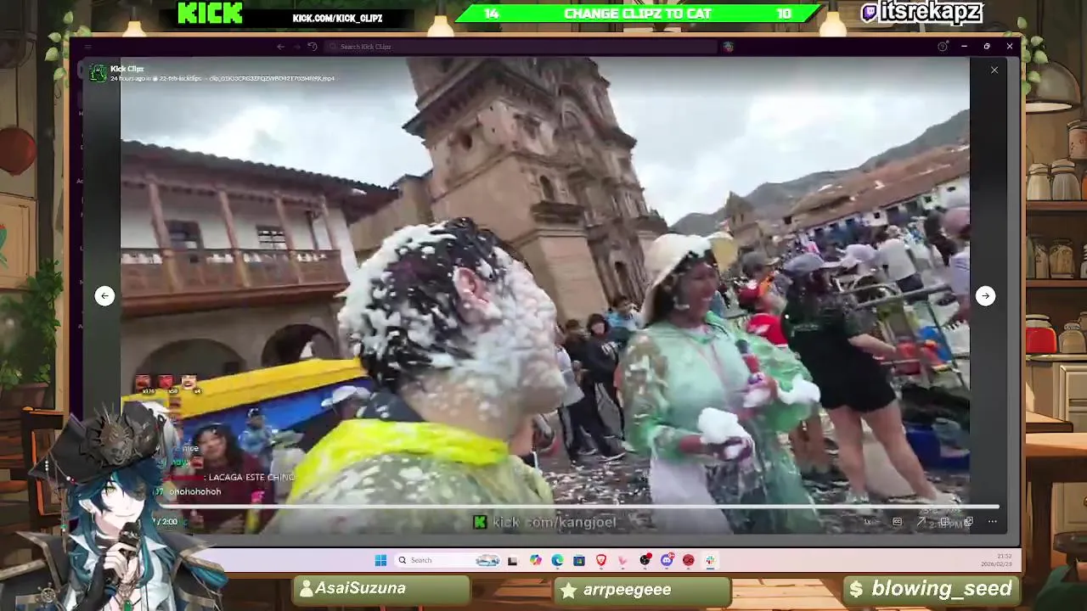Go to the next clip with right arrow
The image size is (1087, 611).
985,295
